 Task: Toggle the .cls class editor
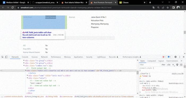[168, 65]
